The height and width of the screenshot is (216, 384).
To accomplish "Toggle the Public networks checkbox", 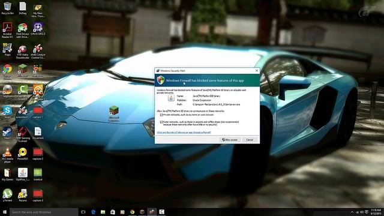I will click(161, 122).
